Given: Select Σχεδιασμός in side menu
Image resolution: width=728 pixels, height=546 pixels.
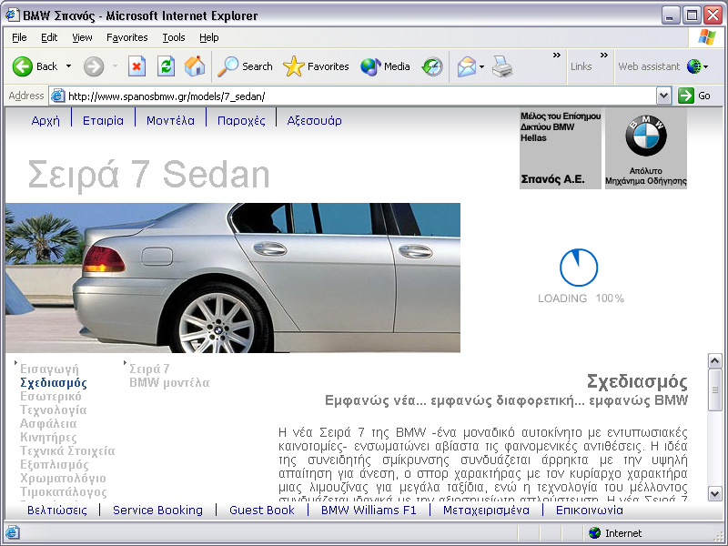Looking at the screenshot, I should [54, 382].
